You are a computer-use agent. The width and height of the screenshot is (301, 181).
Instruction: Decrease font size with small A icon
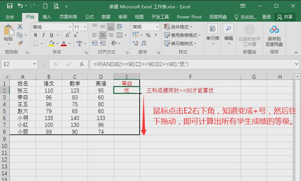click(x=76, y=35)
